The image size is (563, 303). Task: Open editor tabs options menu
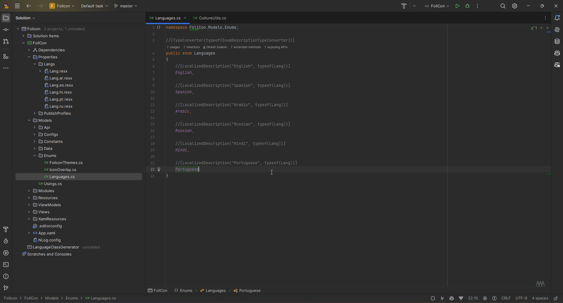tap(545, 18)
